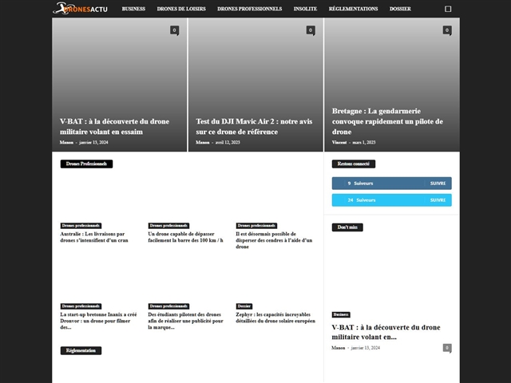The image size is (511, 383).
Task: Select Business tag in Don't miss sidebar
Action: (x=341, y=314)
